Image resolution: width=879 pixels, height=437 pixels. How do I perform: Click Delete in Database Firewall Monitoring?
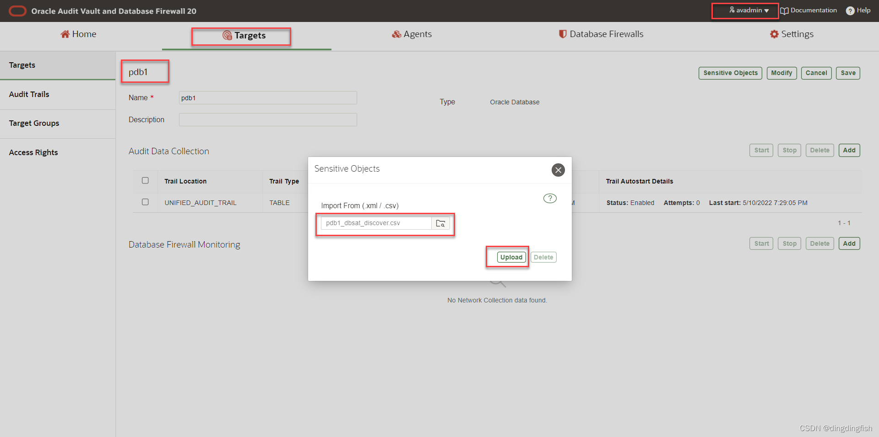pyautogui.click(x=819, y=244)
